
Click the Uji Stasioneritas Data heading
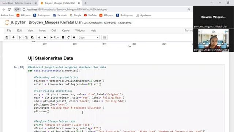50,58
